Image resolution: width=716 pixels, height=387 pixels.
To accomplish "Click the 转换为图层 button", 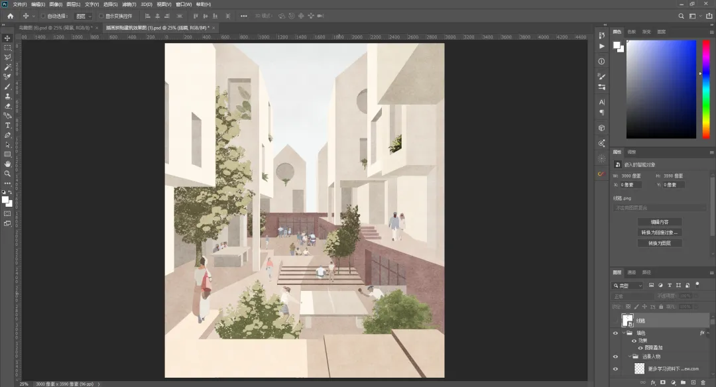I will coord(659,243).
